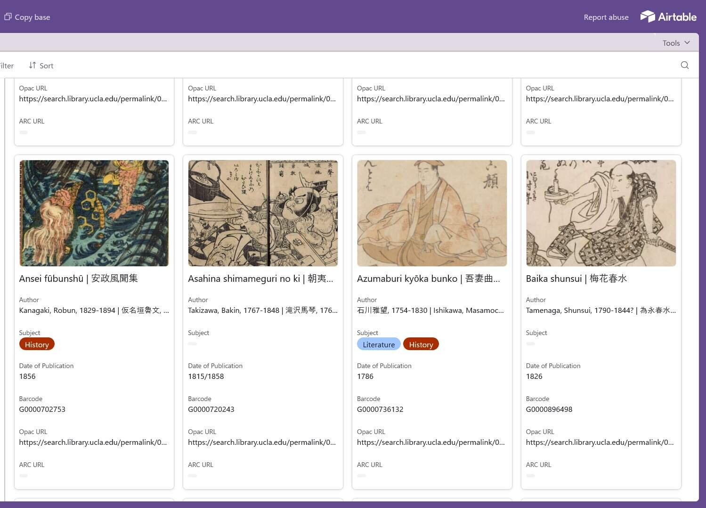This screenshot has height=508, width=706.
Task: Open the Filter option in toolbar
Action: point(7,66)
